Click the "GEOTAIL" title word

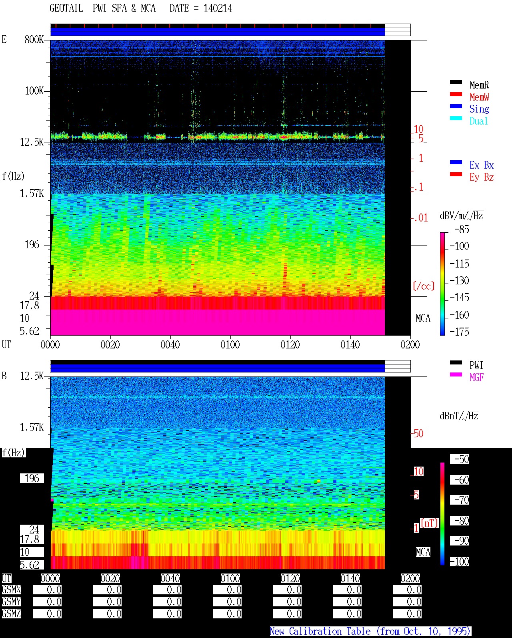coord(66,8)
